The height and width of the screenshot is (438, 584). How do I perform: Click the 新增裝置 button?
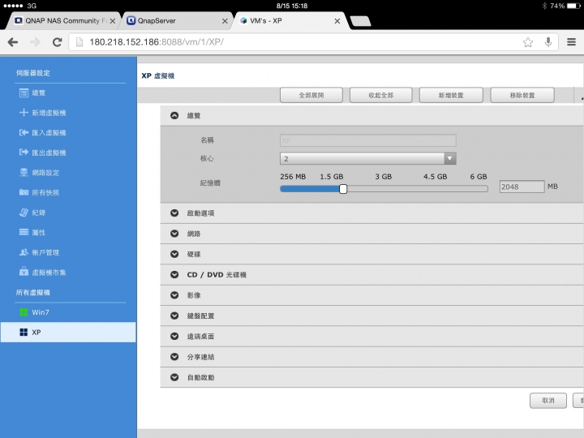point(451,96)
